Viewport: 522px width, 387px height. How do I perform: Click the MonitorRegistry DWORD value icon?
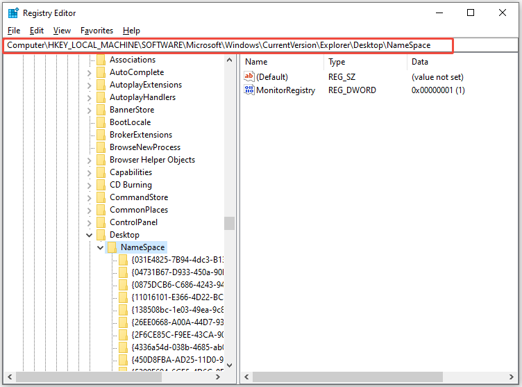[x=249, y=90]
